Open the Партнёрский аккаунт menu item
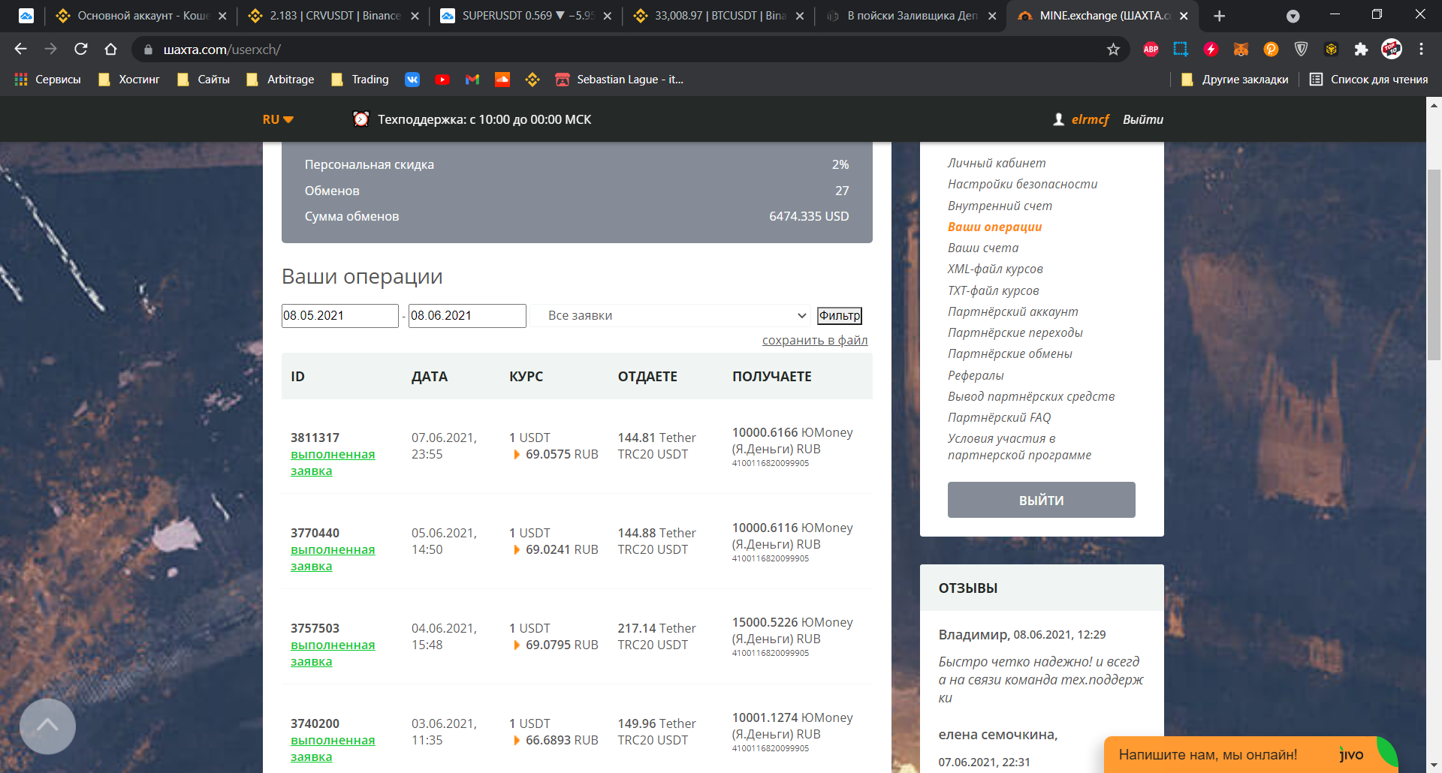The height and width of the screenshot is (773, 1442). [x=1012, y=311]
